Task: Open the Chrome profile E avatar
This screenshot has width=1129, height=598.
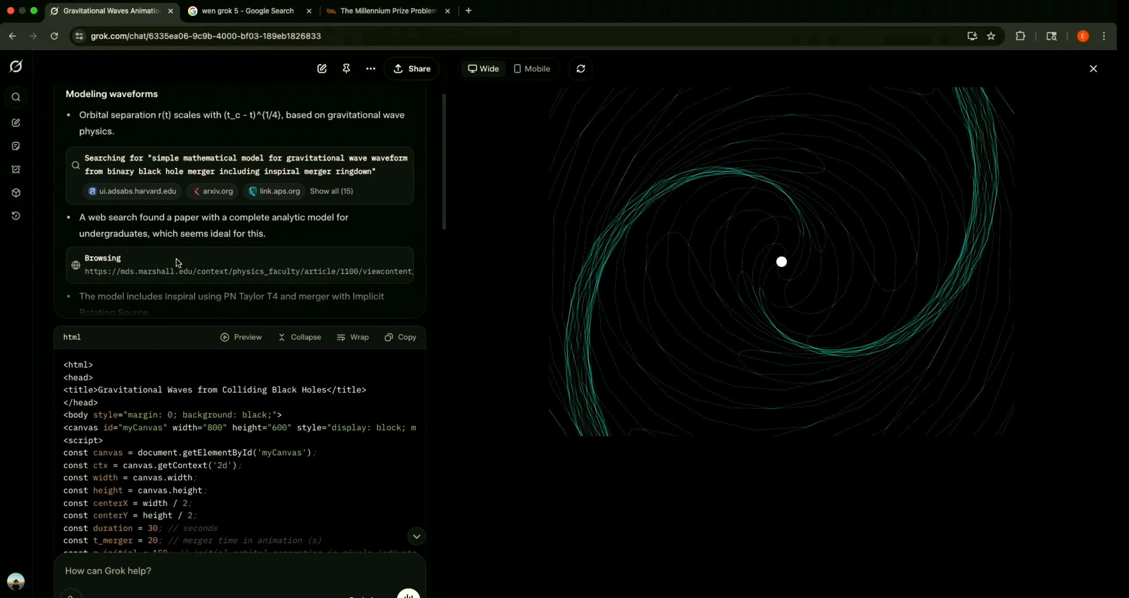Action: coord(1083,36)
